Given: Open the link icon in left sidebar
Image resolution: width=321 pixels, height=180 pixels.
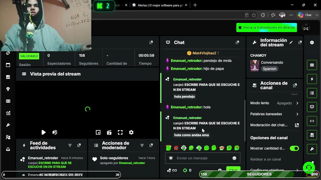Looking at the screenshot, I should point(8,53).
